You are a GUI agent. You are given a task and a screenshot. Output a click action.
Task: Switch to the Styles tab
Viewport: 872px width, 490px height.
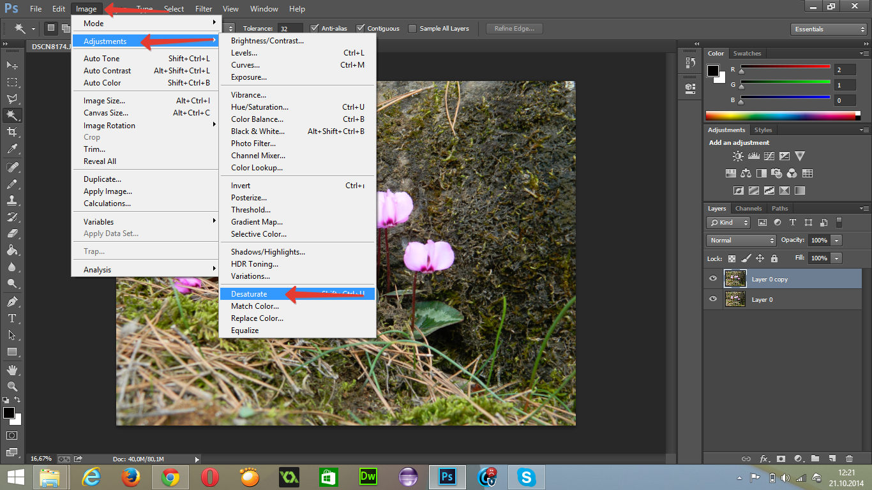763,130
